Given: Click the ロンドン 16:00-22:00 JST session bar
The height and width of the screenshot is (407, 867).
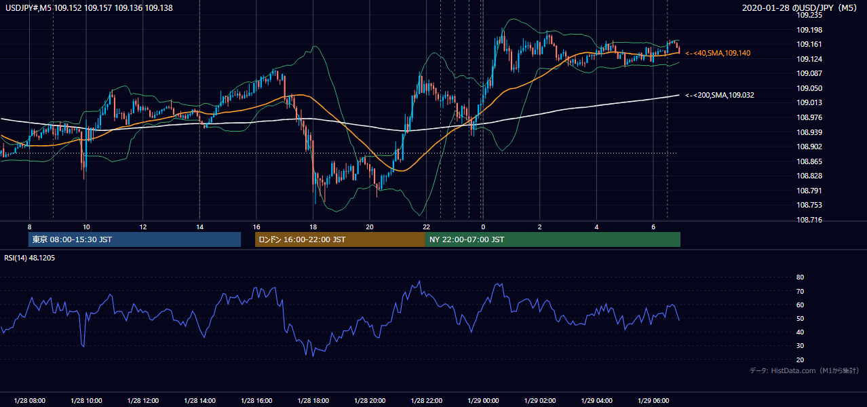Looking at the screenshot, I should [340, 239].
